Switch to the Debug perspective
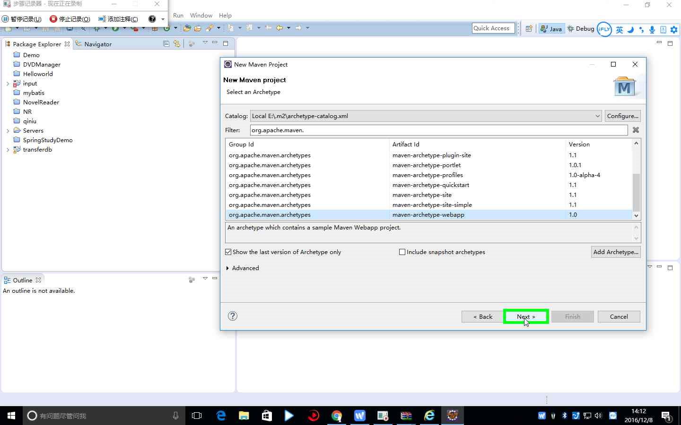Screen dimensions: 681x425 pos(581,29)
